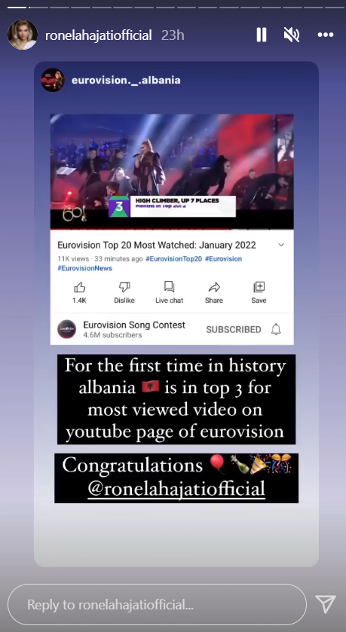Click the Dislike thumbs down icon

point(124,288)
